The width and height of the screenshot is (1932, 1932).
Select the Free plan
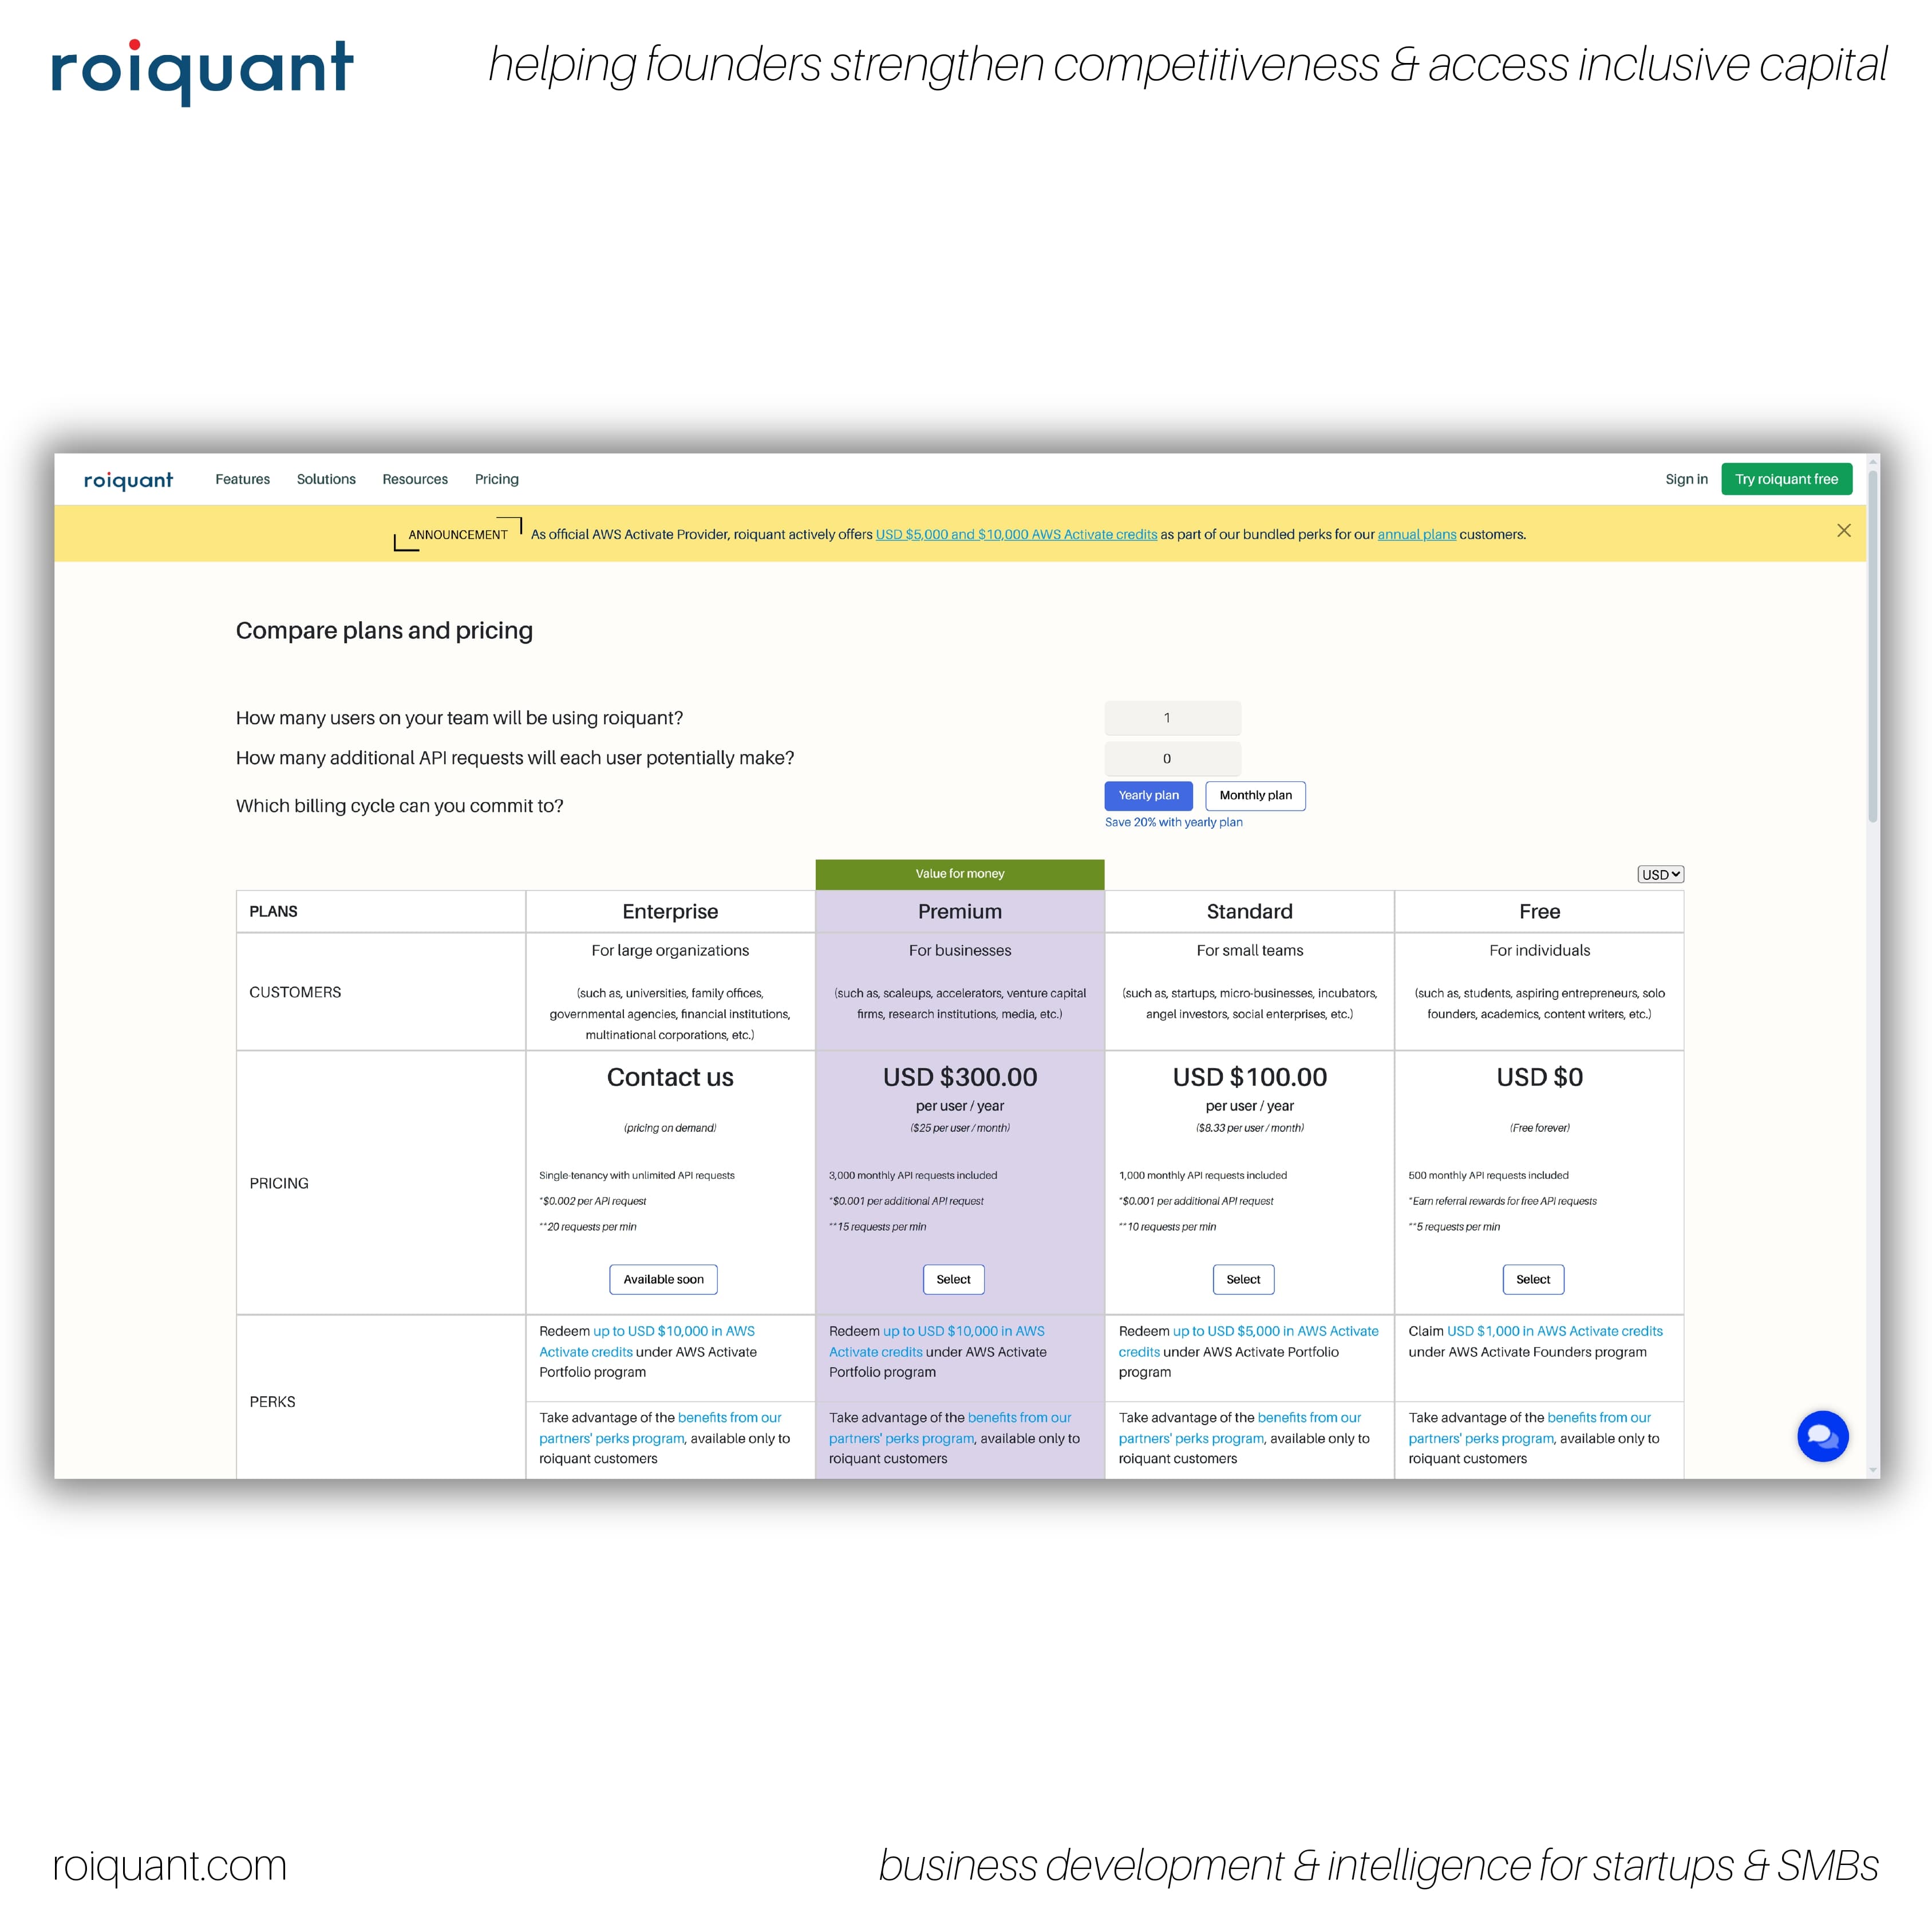coord(1533,1279)
